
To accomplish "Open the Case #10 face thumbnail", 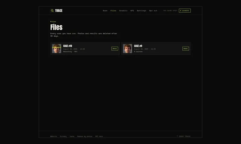I will 57,48.
